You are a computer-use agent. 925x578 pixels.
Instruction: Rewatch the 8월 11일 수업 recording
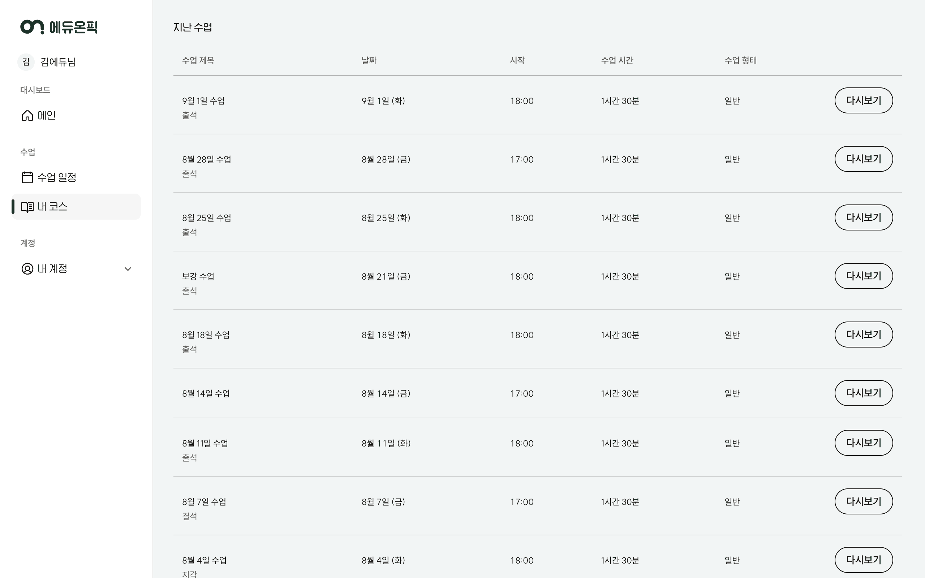pos(864,443)
